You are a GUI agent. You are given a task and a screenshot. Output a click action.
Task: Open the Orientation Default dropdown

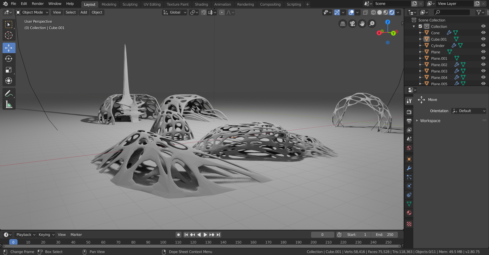pos(469,111)
